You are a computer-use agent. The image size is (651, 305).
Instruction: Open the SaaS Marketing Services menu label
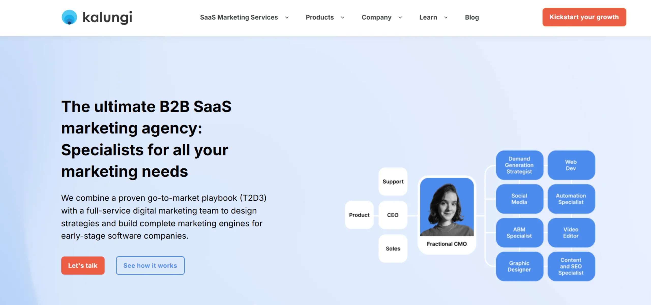pyautogui.click(x=239, y=17)
